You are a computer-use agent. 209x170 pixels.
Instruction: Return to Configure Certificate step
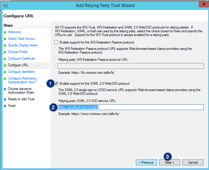pyautogui.click(x=22, y=59)
